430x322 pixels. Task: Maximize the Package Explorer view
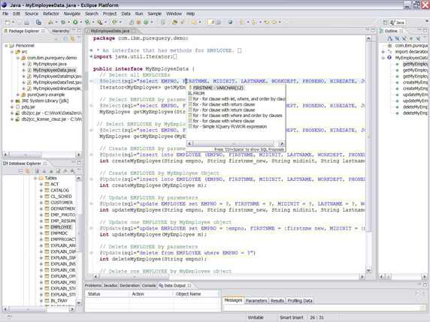coord(79,31)
